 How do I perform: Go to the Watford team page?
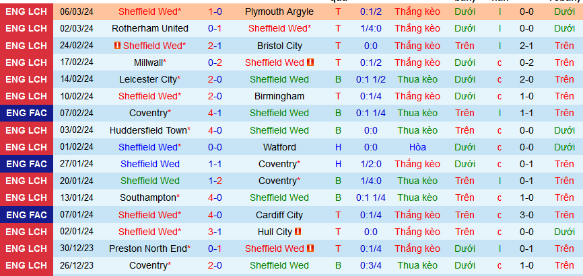pos(279,147)
